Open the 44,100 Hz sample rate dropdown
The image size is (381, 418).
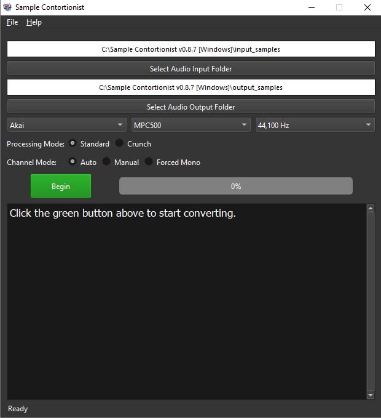(315, 125)
